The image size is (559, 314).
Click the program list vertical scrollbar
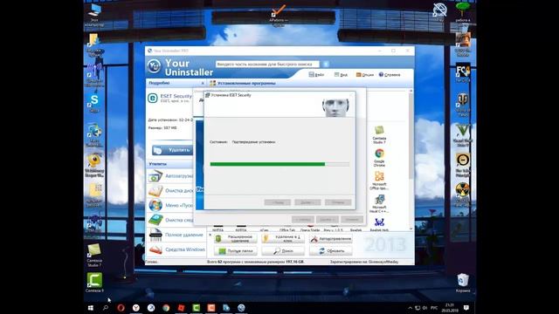(411, 160)
